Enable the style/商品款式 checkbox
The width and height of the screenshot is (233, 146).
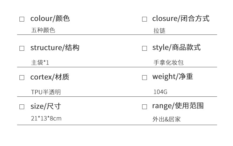145,48
